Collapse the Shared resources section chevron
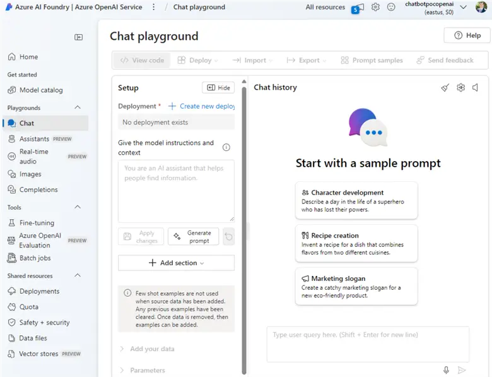Image resolution: width=492 pixels, height=377 pixels. coord(78,275)
